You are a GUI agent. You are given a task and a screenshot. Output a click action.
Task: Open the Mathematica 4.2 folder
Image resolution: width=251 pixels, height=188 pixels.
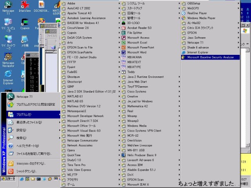(150, 106)
